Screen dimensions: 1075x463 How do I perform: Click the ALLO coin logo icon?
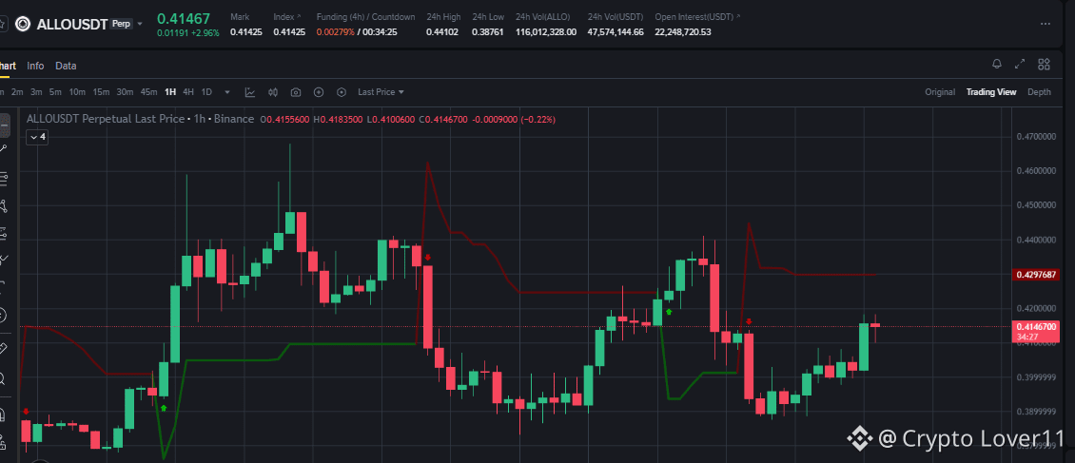point(23,25)
